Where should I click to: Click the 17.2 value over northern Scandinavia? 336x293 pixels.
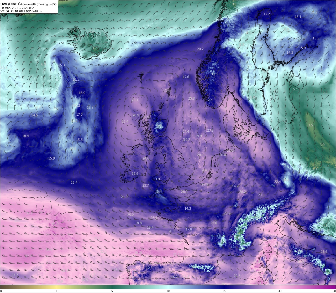pos(267,14)
